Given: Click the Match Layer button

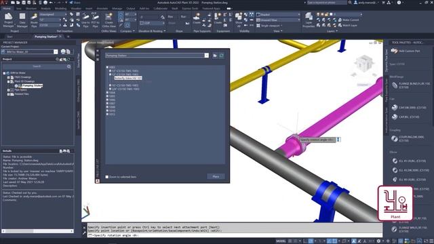Looking at the screenshot, I should tap(348, 25).
